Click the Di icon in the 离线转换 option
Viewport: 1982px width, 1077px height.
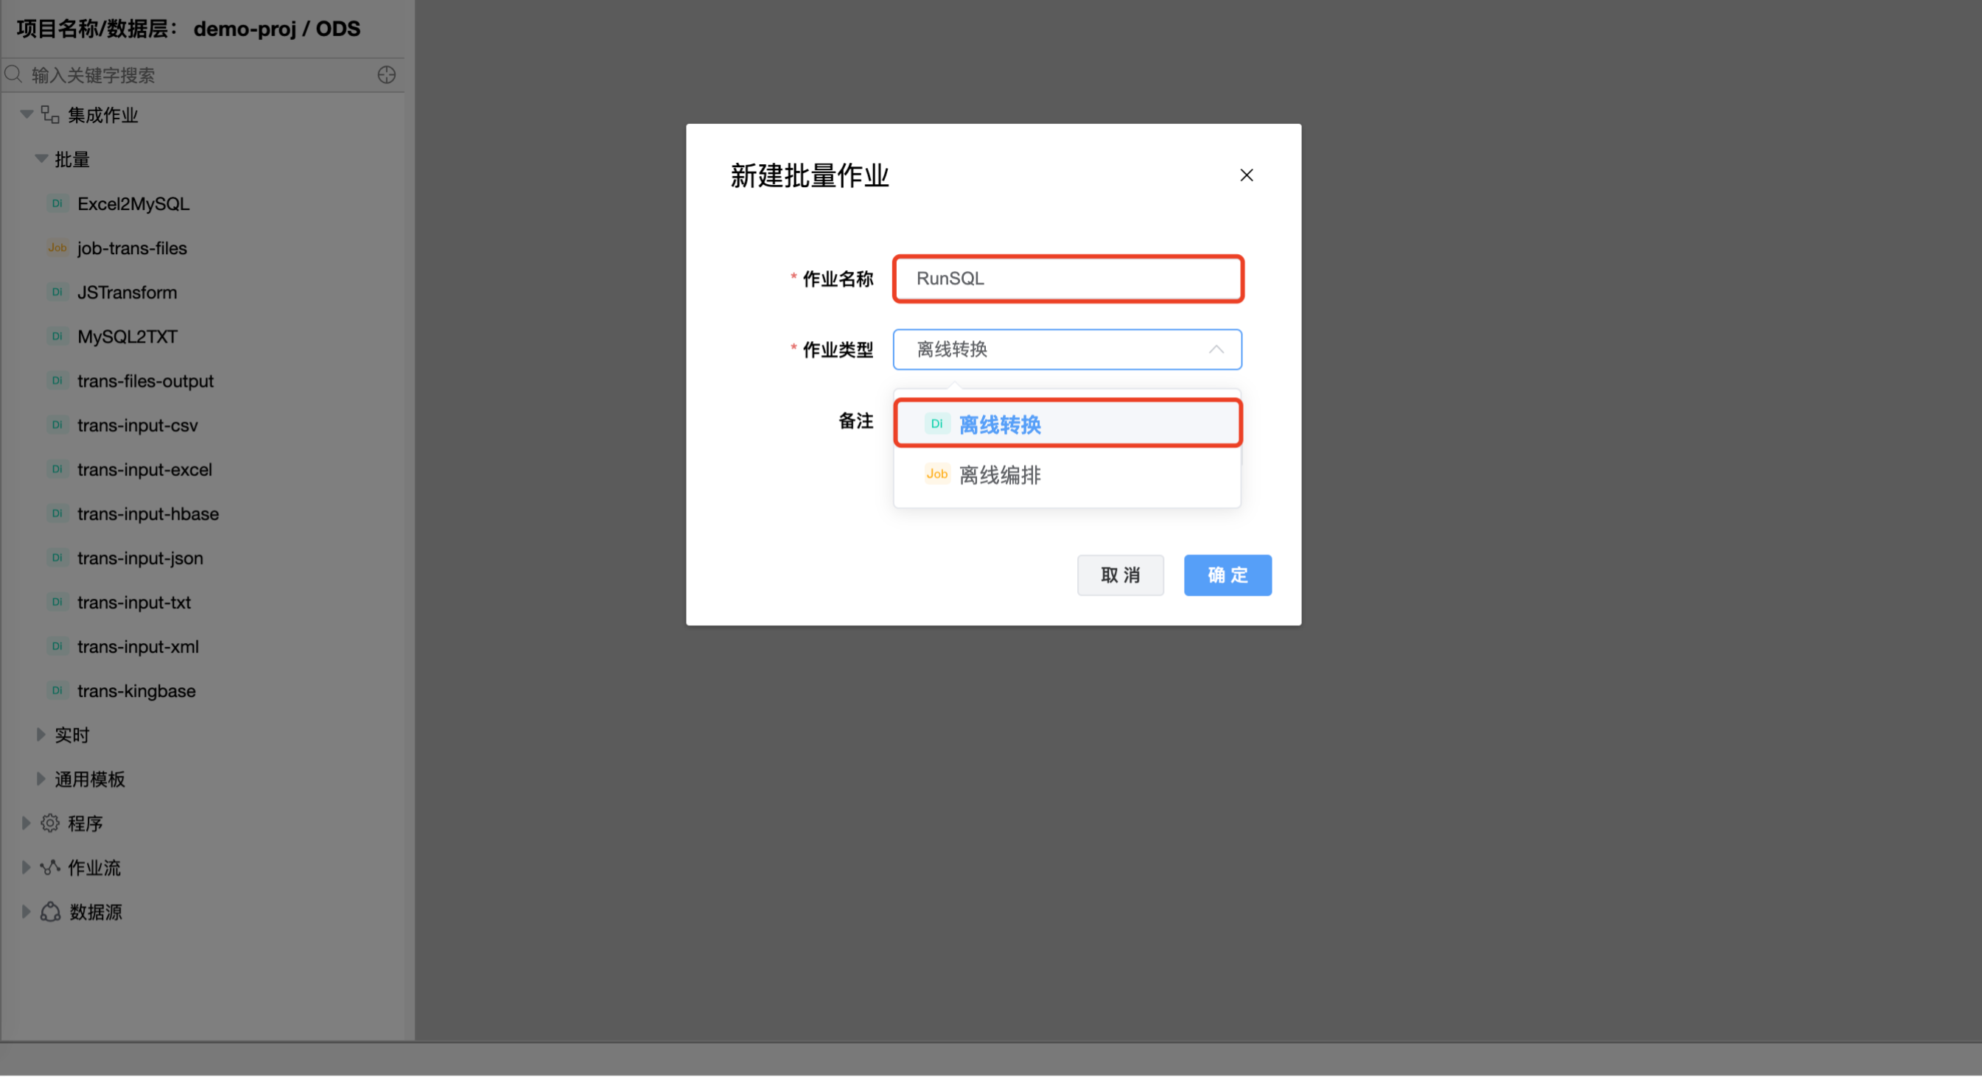(x=936, y=423)
